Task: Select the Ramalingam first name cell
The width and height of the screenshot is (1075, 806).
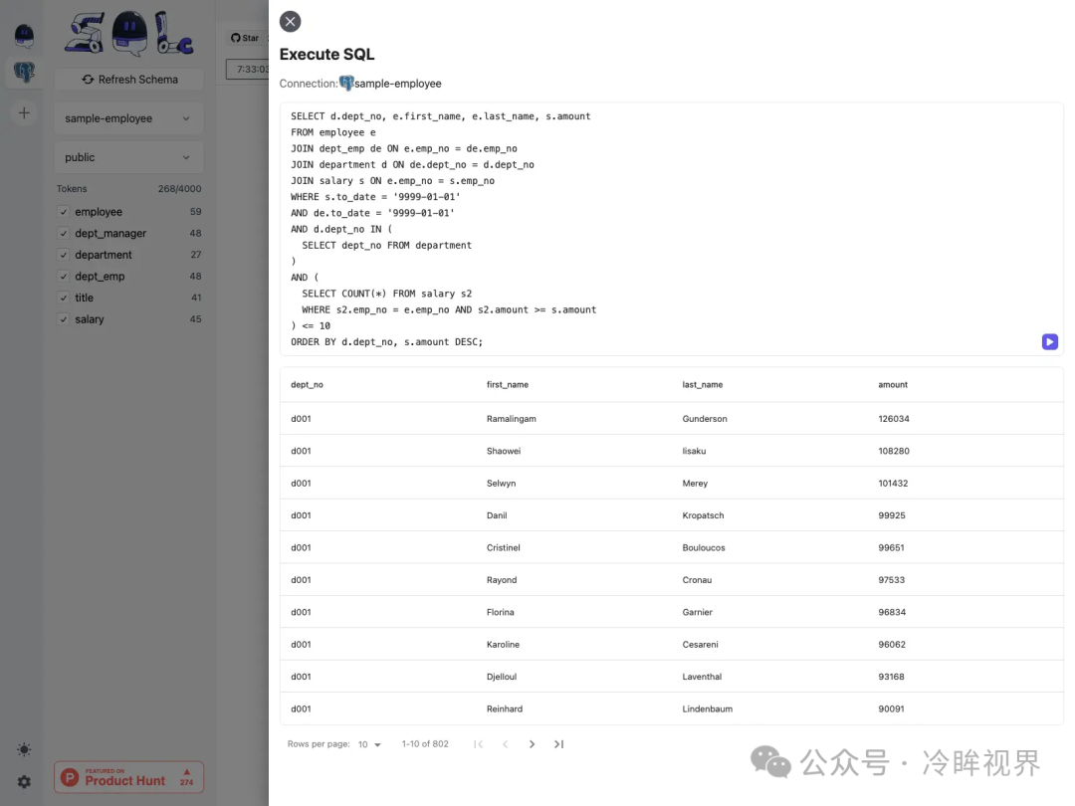Action: click(x=512, y=419)
